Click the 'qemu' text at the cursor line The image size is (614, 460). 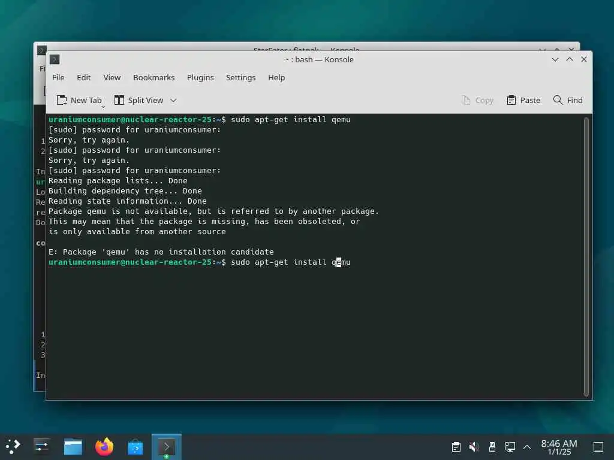(x=341, y=262)
